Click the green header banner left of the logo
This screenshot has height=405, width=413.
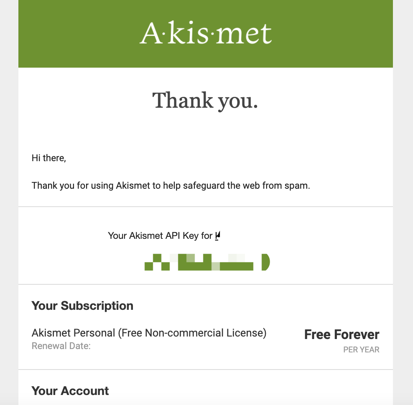[75, 33]
